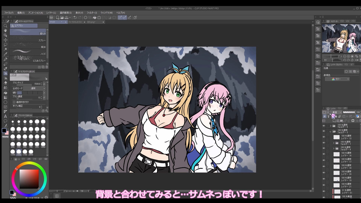Image resolution: width=361 pixels, height=203 pixels.
Task: Select the Frame border tool
Action: click(5, 107)
